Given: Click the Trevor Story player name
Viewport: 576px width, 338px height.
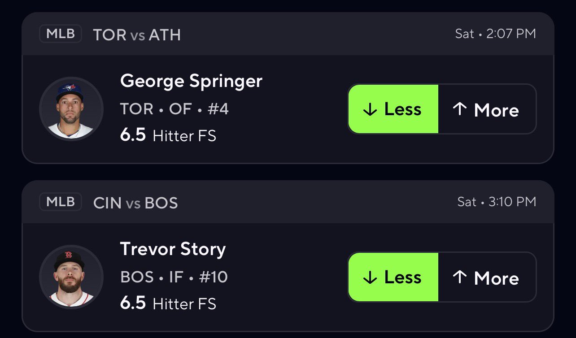Looking at the screenshot, I should (x=173, y=249).
